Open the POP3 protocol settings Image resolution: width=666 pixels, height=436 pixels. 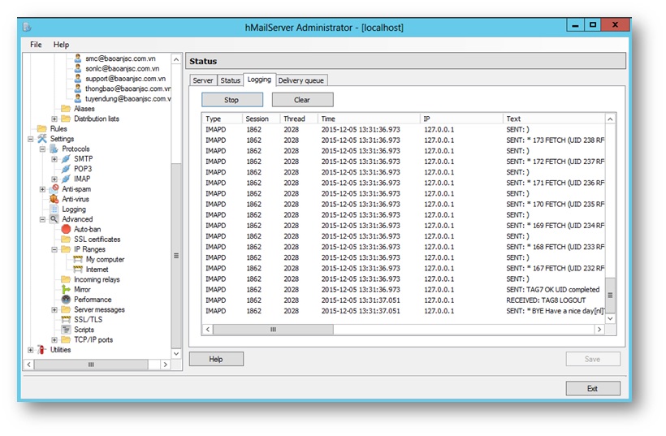pos(82,169)
